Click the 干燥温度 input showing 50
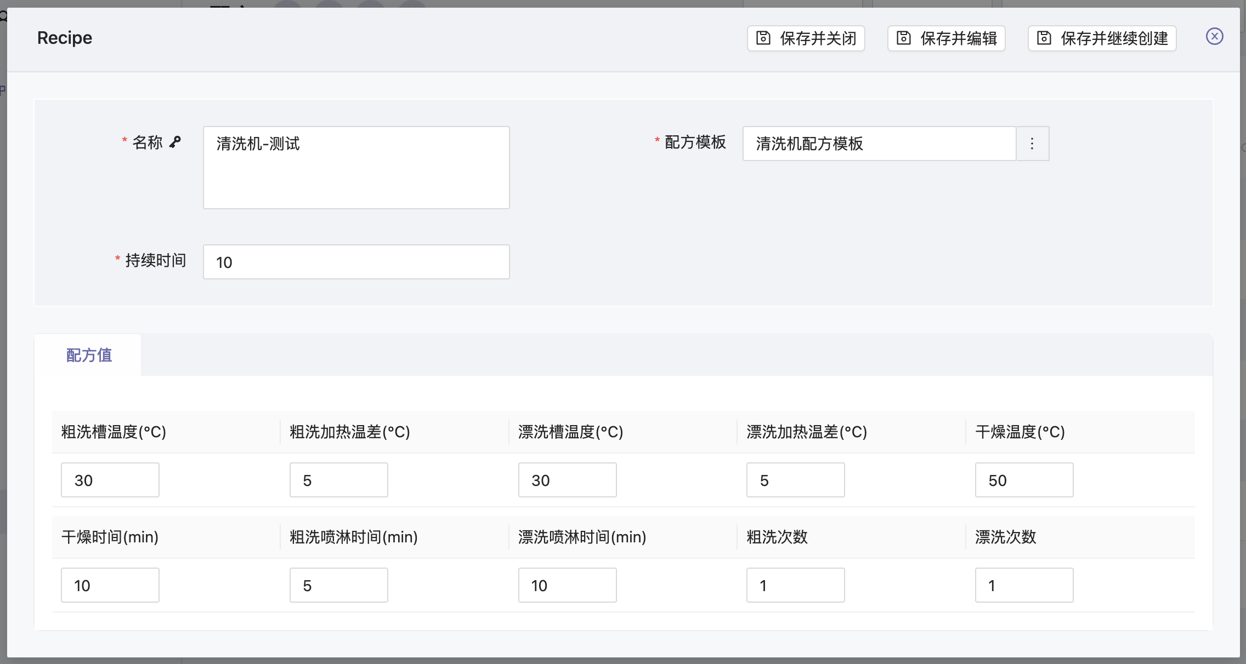Viewport: 1246px width, 664px height. (x=1024, y=480)
